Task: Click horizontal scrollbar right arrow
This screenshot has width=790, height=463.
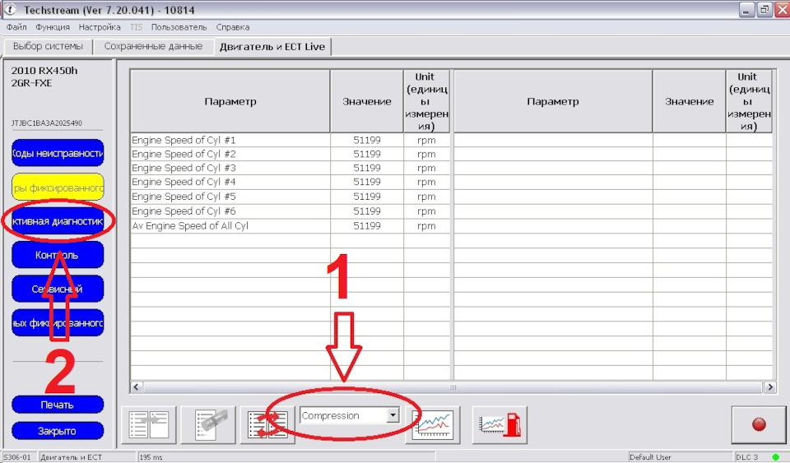Action: point(769,387)
